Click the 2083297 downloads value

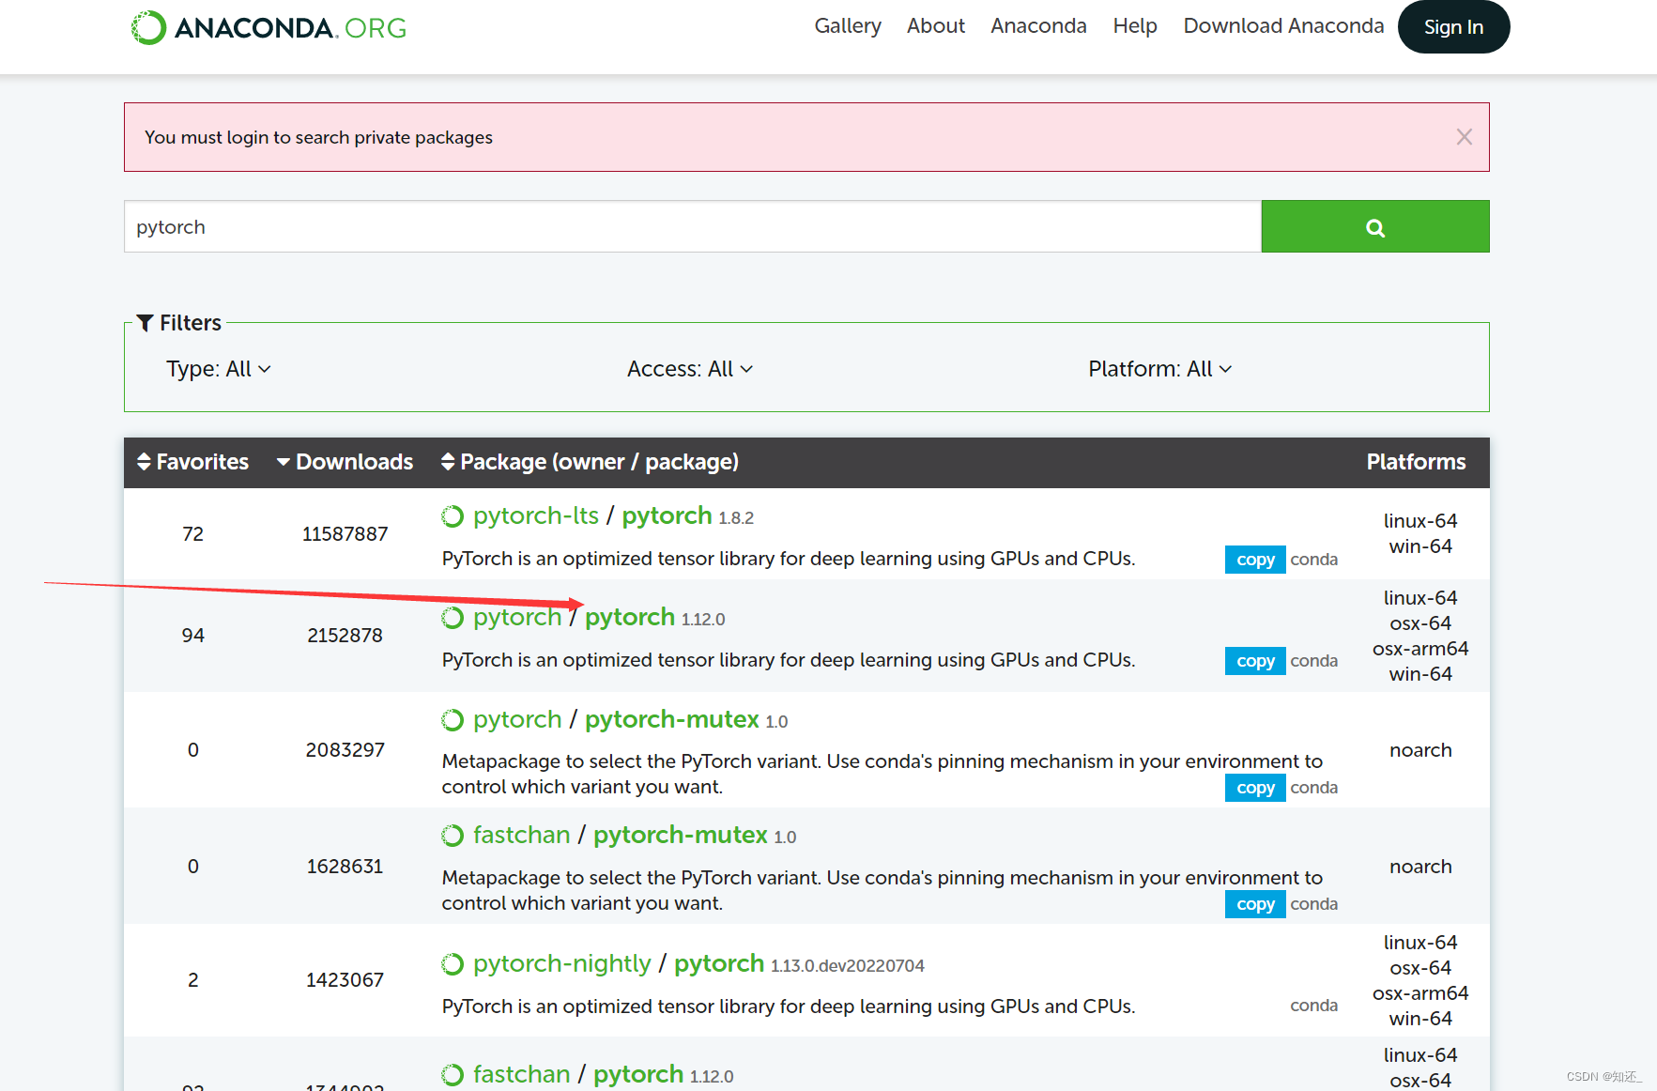345,750
